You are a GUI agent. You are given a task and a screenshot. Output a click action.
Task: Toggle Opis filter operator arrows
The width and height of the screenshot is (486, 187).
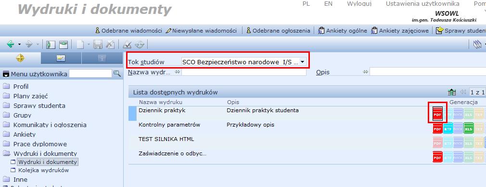[365, 72]
